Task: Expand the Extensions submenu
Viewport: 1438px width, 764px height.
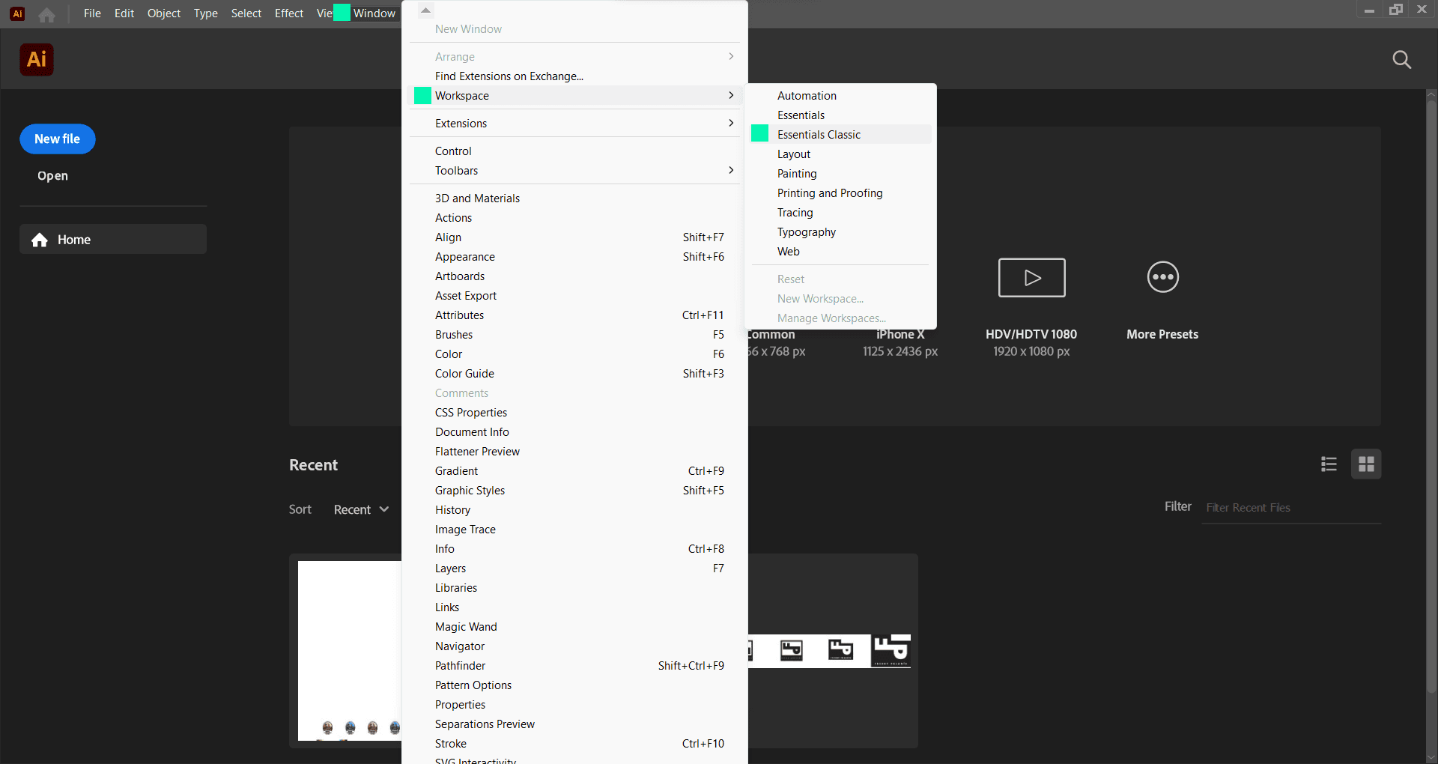Action: pos(575,123)
